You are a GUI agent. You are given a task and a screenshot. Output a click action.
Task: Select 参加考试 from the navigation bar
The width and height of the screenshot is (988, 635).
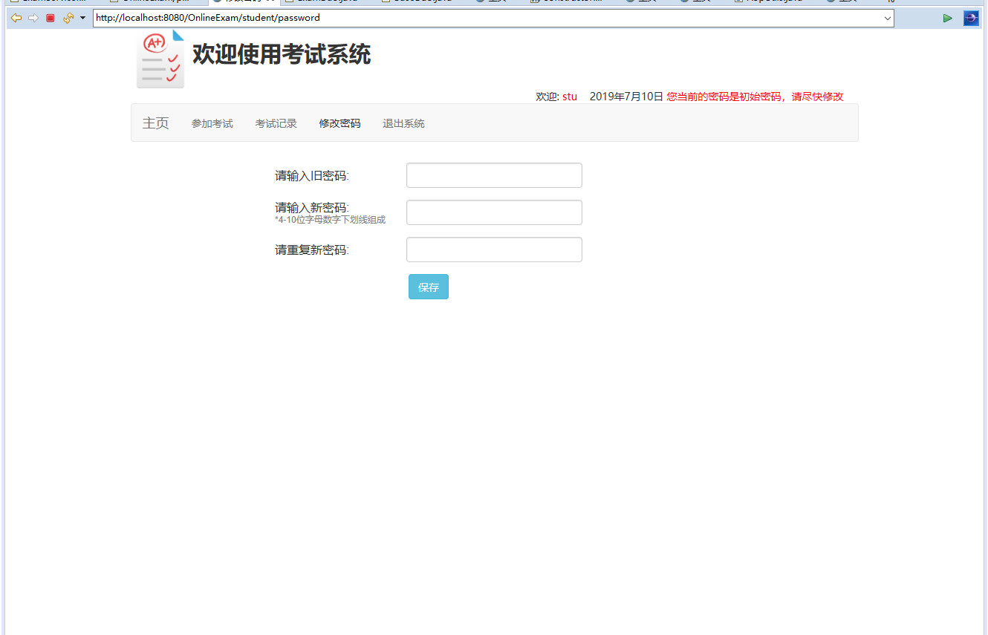pos(212,123)
